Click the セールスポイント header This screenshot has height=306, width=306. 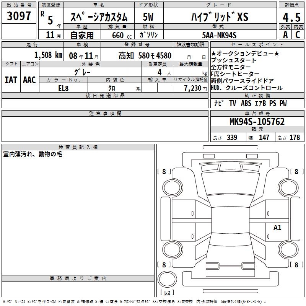pos(257,44)
